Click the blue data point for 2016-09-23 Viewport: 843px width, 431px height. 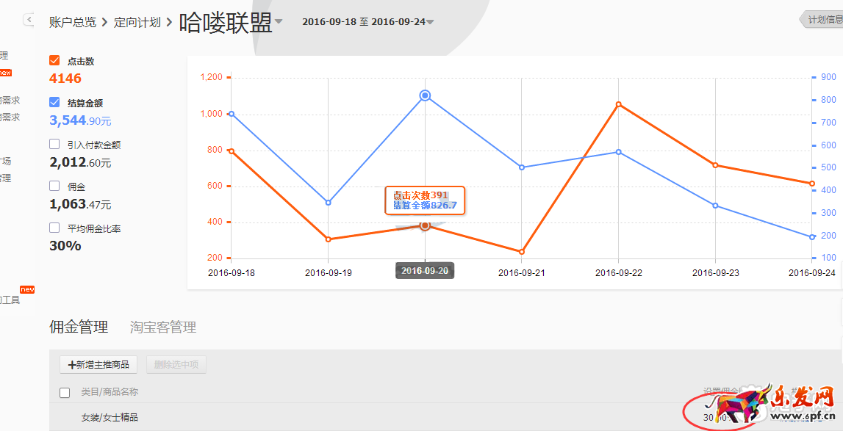pos(715,206)
